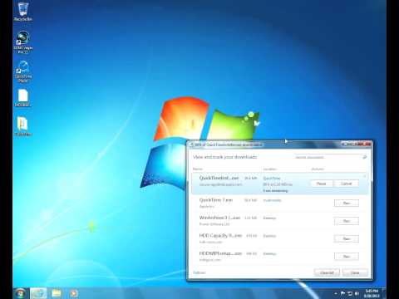Open the taskbar clock and date

click(372, 293)
